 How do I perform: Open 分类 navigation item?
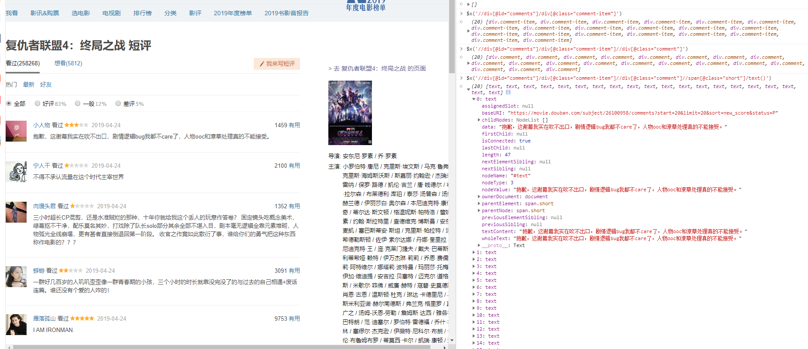(x=170, y=13)
